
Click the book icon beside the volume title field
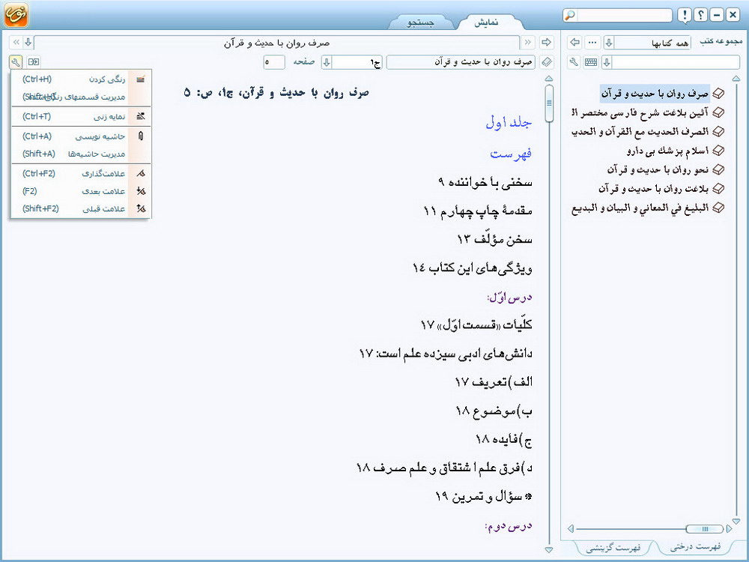pos(547,62)
